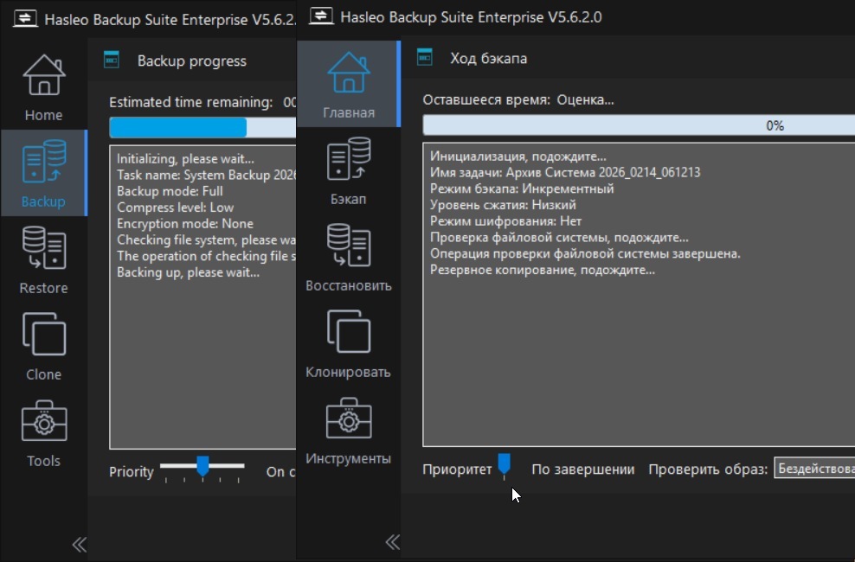
Task: Click the Priority slider handle
Action: click(202, 467)
